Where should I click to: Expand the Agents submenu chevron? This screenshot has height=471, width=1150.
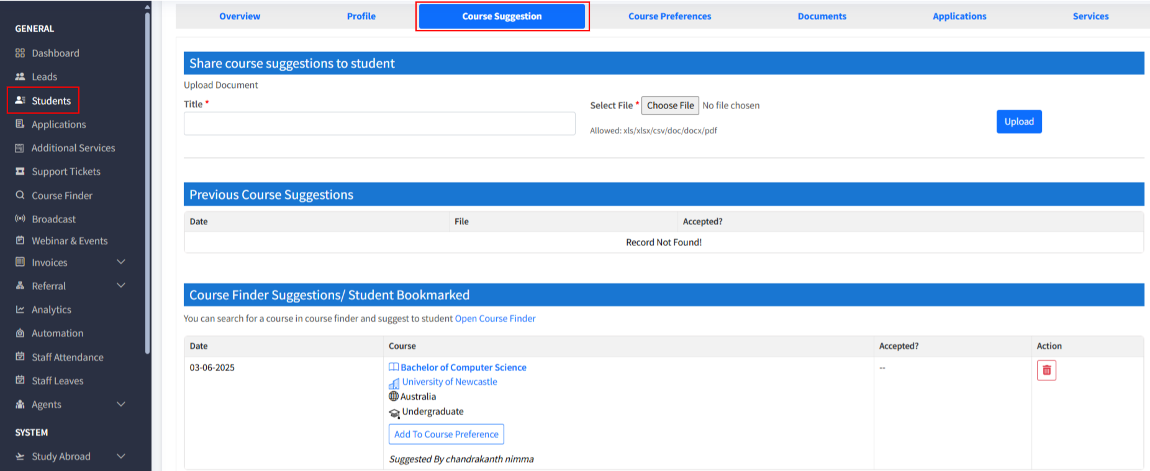click(x=121, y=404)
